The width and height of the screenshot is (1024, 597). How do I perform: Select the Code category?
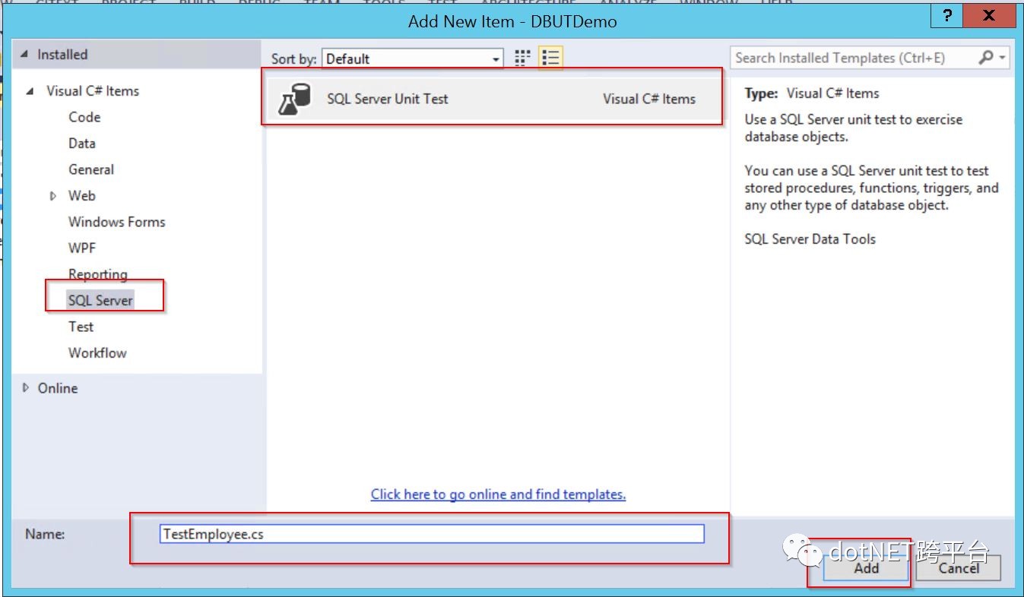pos(84,117)
